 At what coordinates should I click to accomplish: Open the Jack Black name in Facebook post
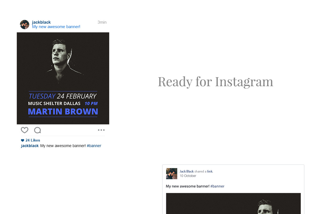coord(187,171)
